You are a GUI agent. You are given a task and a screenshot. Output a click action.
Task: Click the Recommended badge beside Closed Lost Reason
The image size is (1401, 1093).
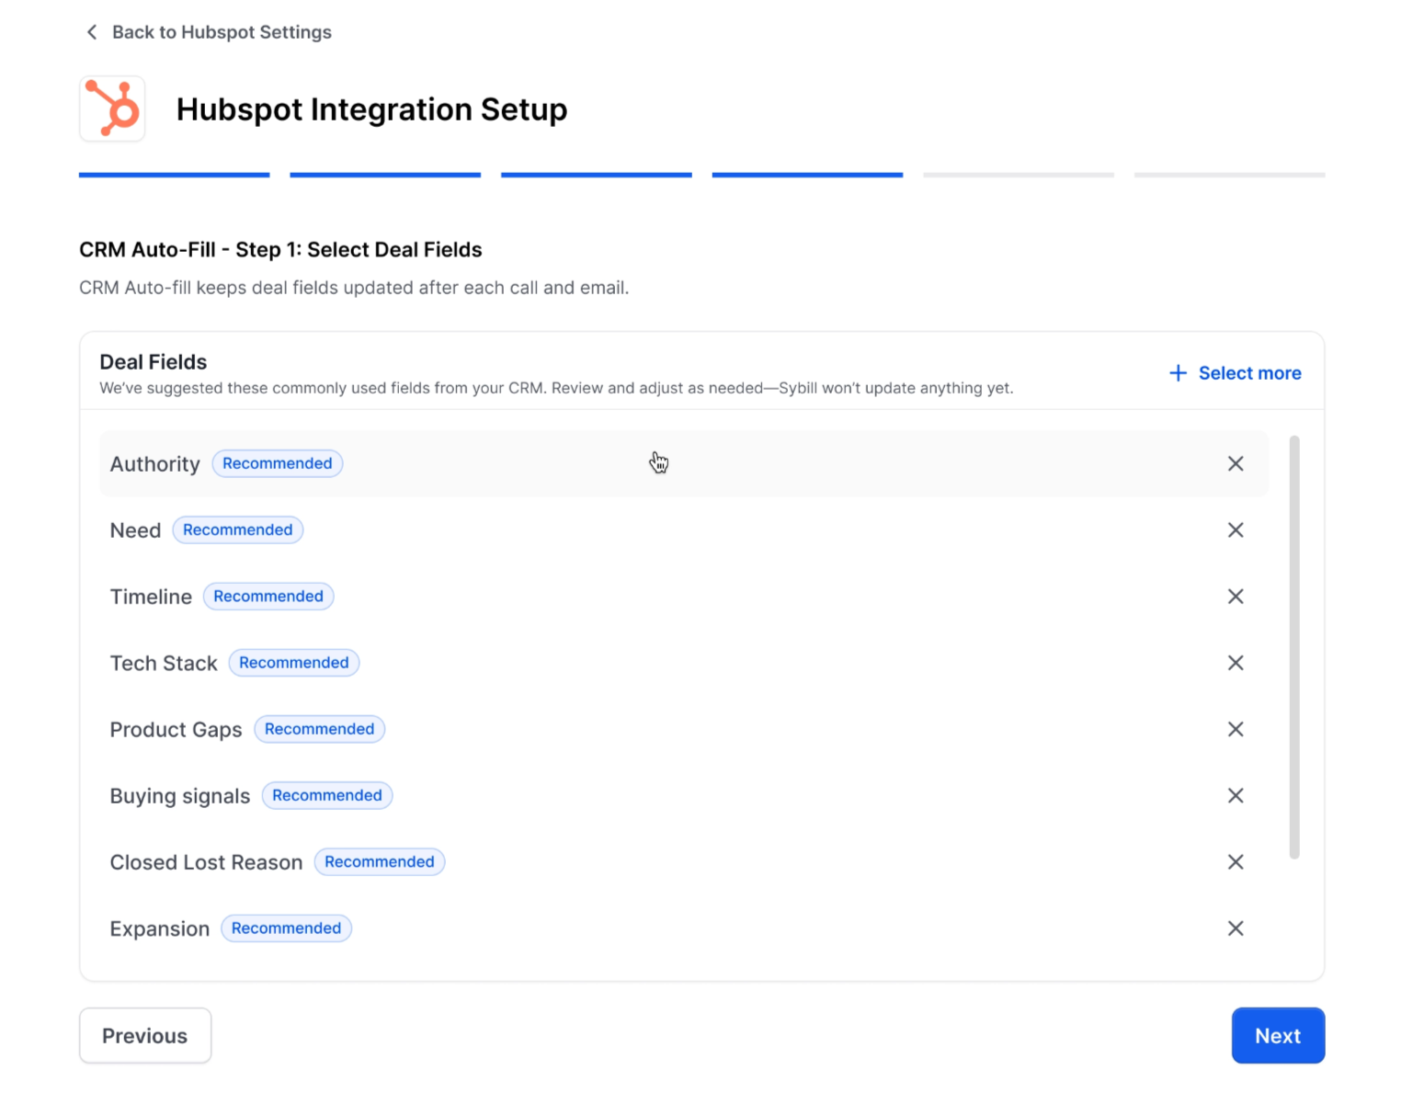[x=380, y=861]
